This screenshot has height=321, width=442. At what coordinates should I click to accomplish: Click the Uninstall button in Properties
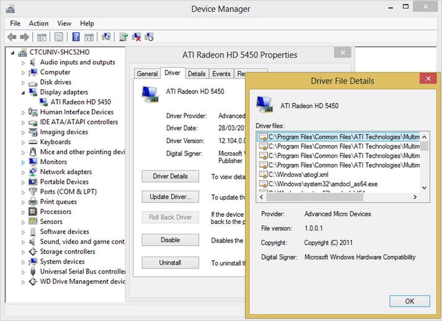(x=170, y=263)
